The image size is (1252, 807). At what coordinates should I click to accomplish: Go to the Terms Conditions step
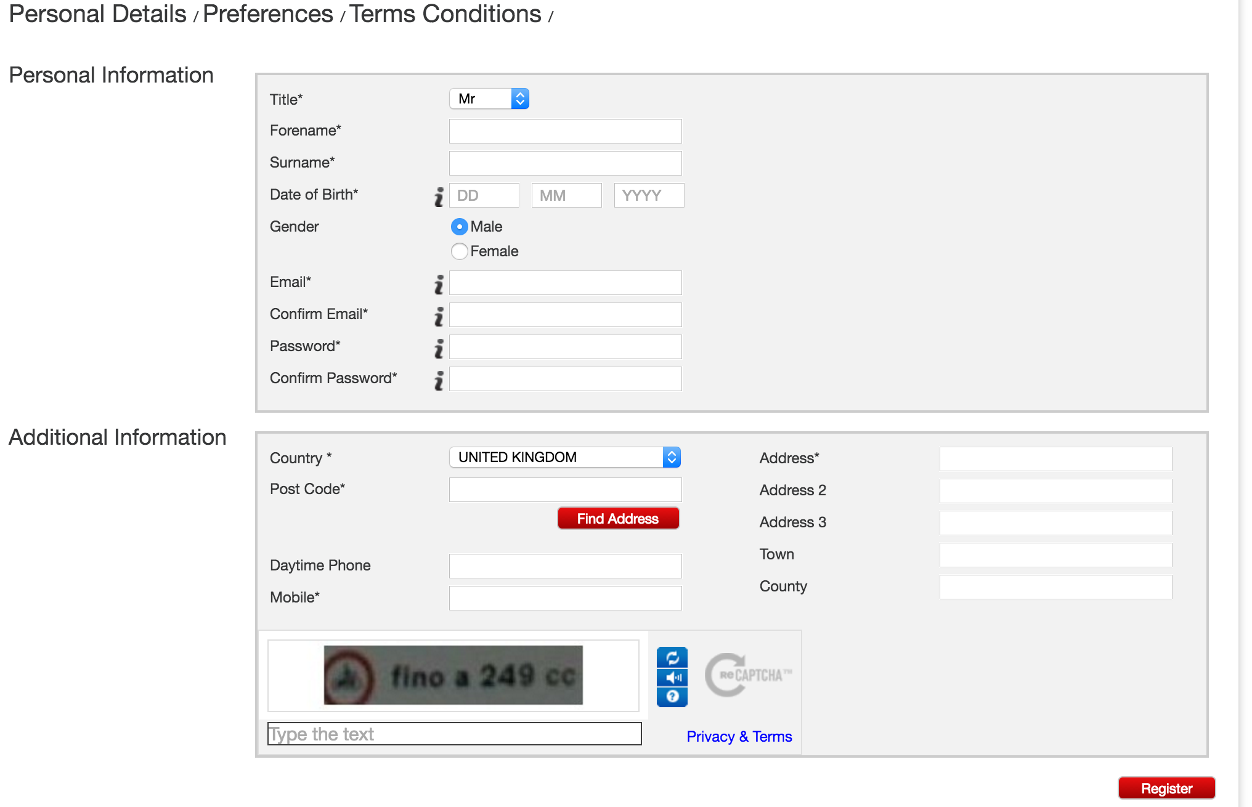click(445, 14)
